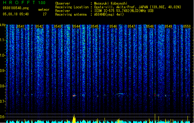Click the 0545 time marker

point(95,26)
